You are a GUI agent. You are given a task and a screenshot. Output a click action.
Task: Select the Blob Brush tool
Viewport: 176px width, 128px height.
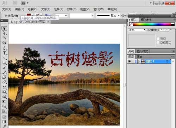(x=4, y=77)
